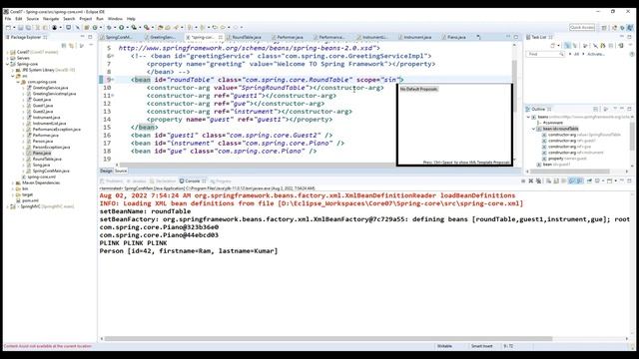The height and width of the screenshot is (359, 639).
Task: Switch to Design tab at editor bottom
Action: (106, 171)
